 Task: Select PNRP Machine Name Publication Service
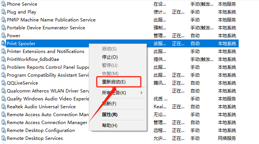[51, 20]
